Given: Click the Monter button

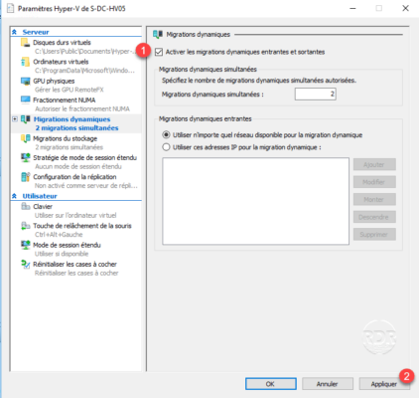Looking at the screenshot, I should click(x=374, y=200).
